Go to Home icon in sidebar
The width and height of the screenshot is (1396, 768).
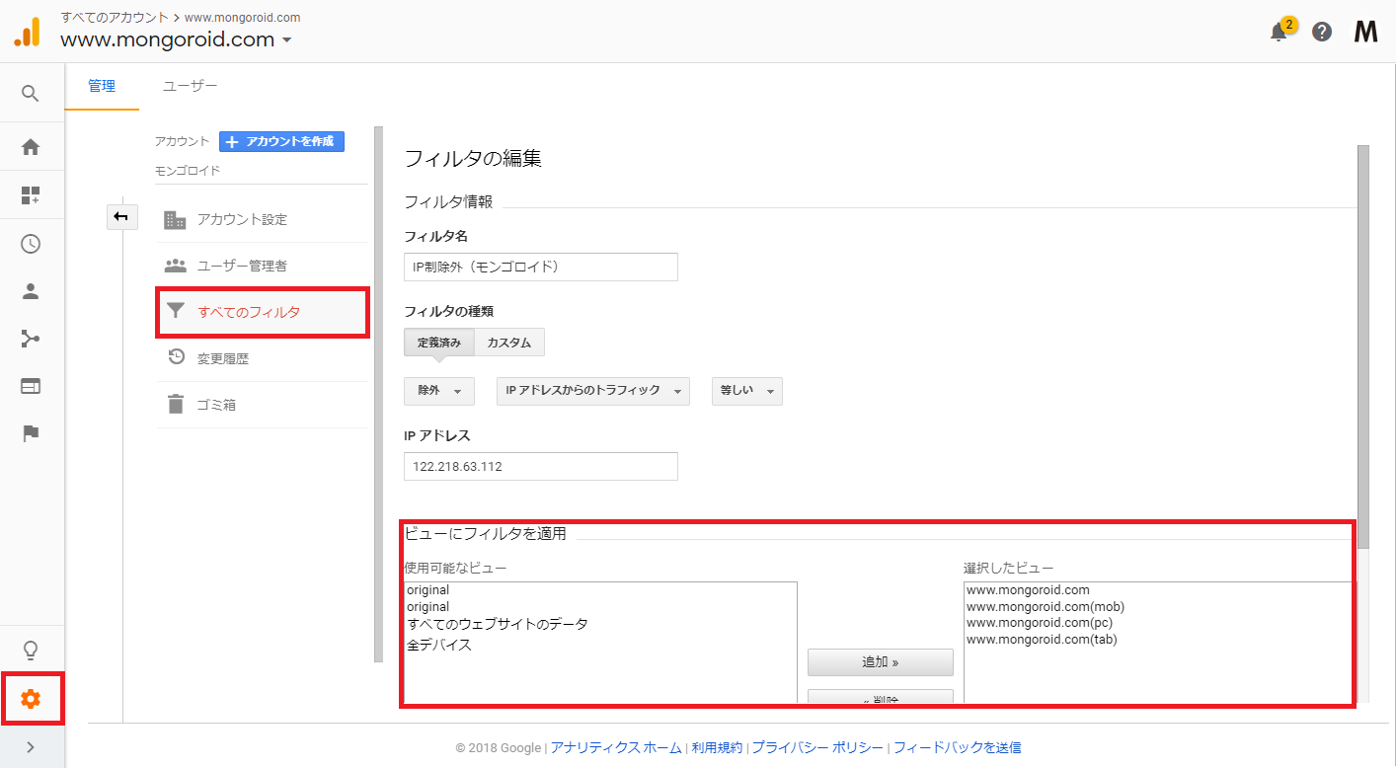point(31,147)
